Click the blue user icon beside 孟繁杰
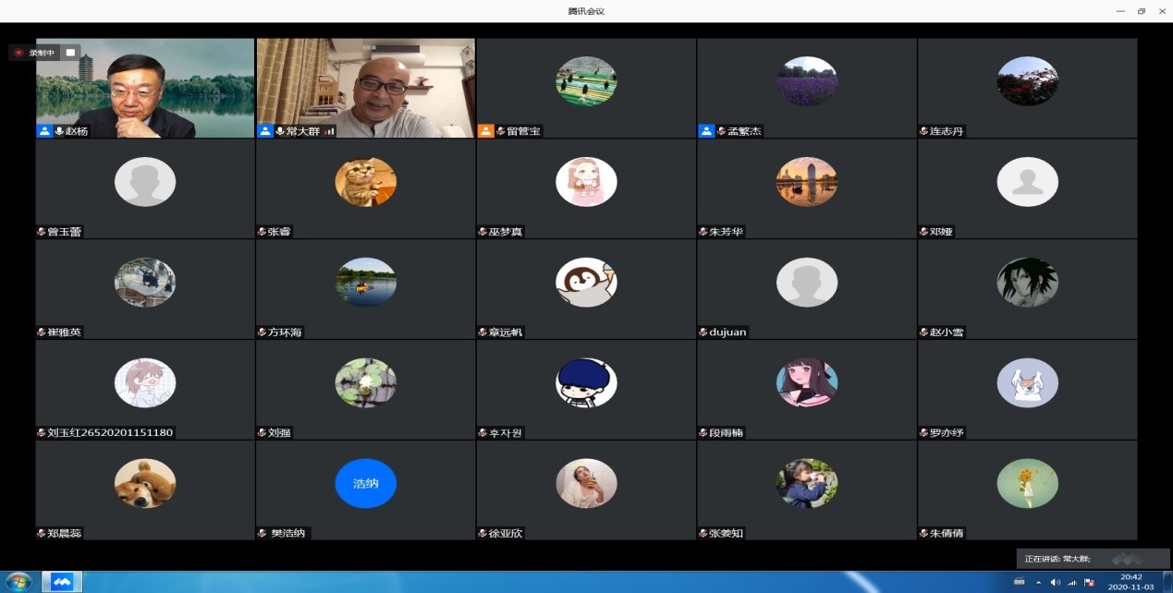The height and width of the screenshot is (593, 1173). tap(706, 131)
